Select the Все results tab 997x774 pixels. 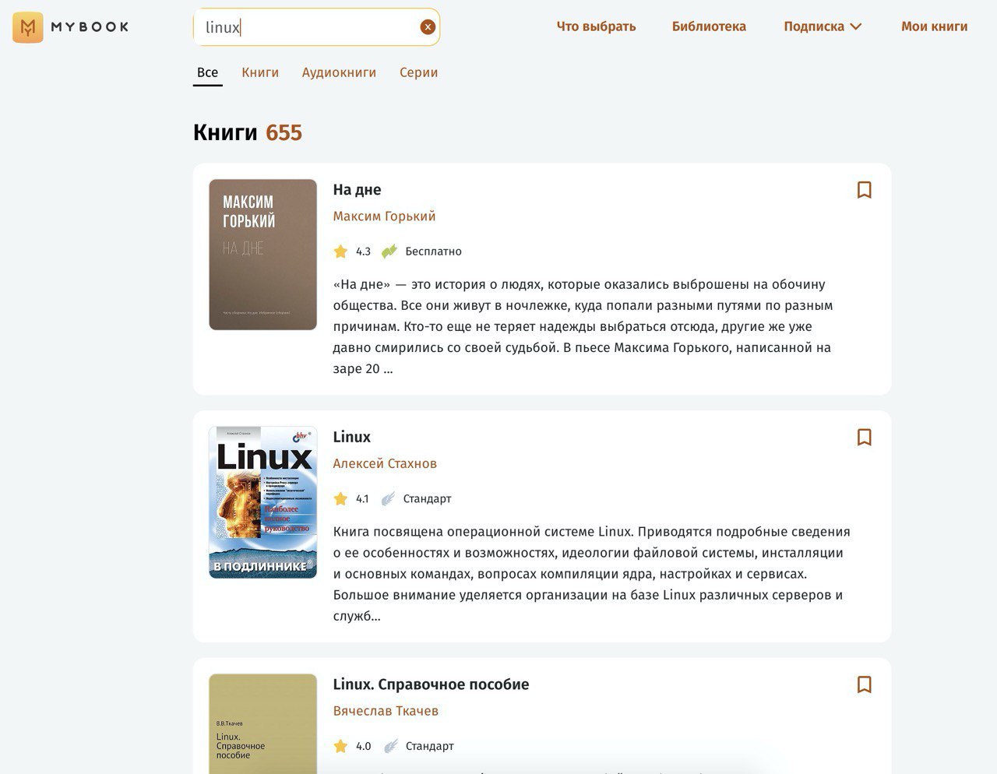point(207,72)
